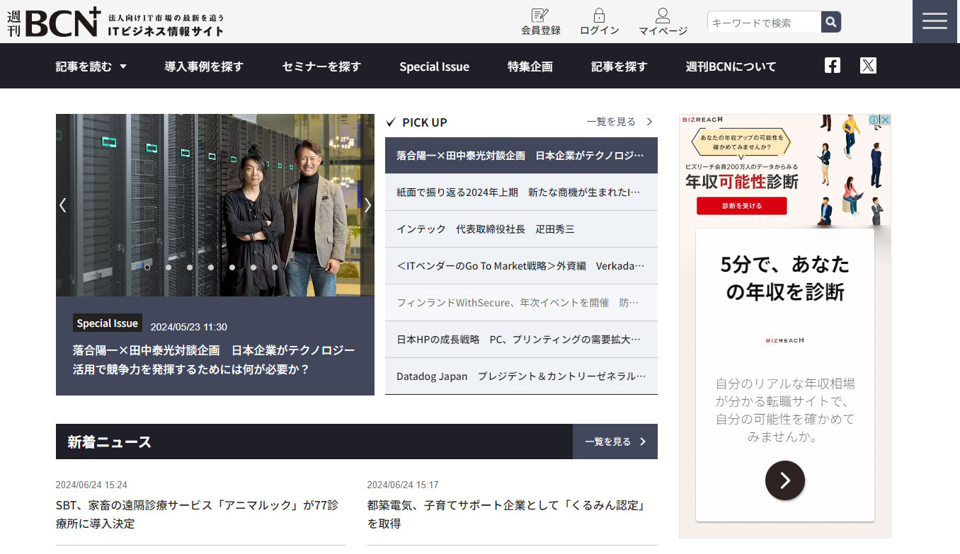Click the magnifier search button
960x554 pixels.
pos(831,22)
